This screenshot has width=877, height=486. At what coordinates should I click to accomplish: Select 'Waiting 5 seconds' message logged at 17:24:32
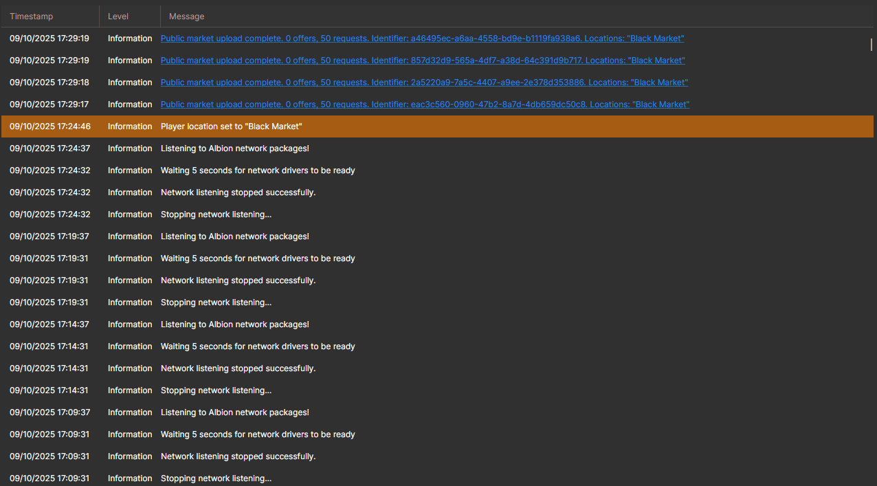(257, 170)
